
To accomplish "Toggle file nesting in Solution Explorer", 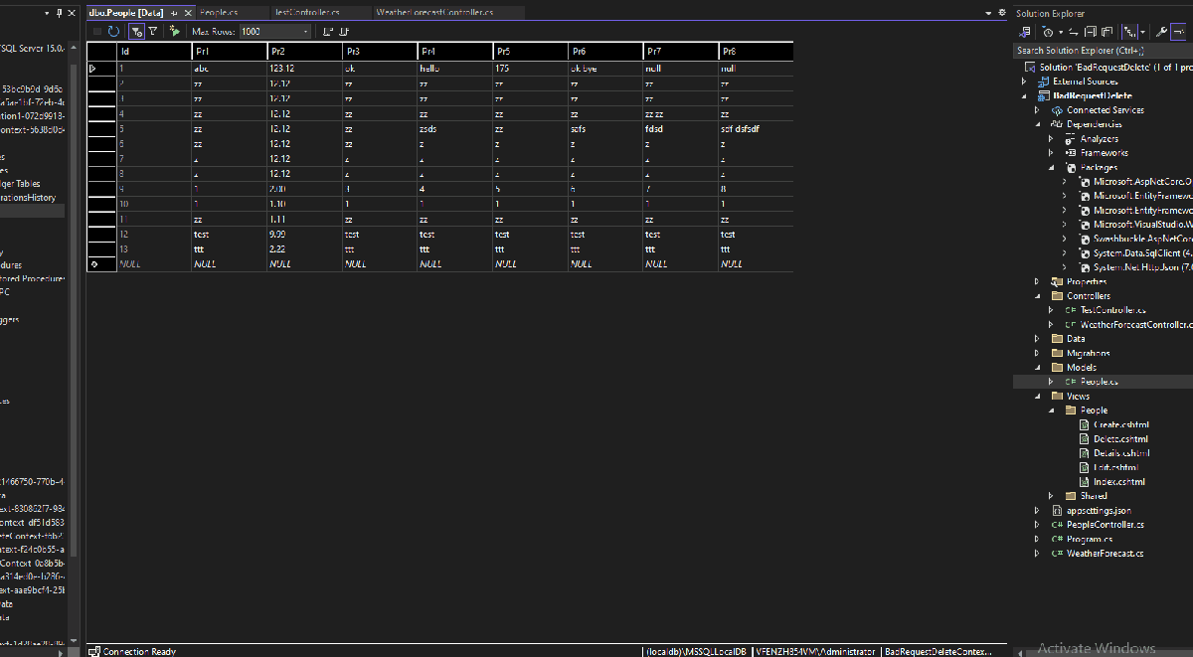I will [x=1129, y=32].
